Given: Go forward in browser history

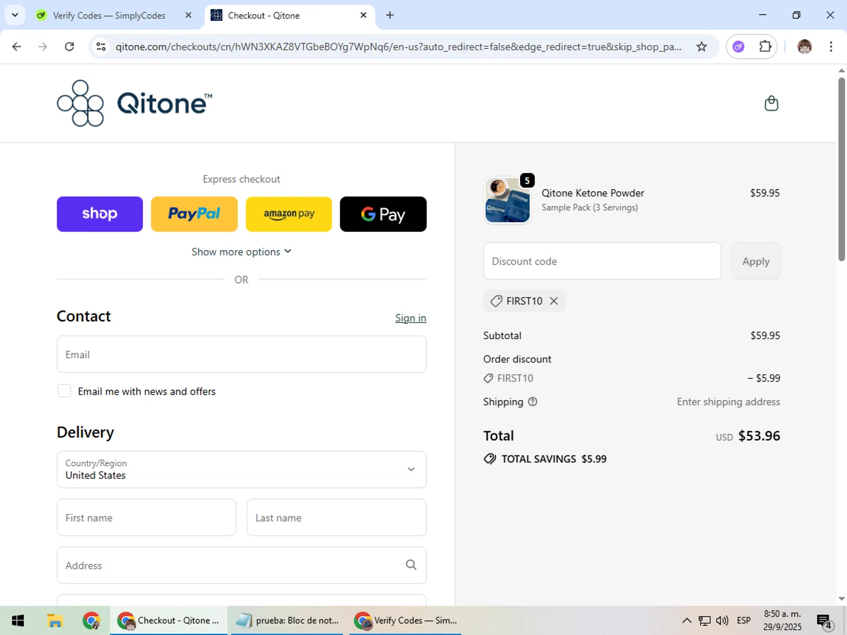Looking at the screenshot, I should pyautogui.click(x=43, y=47).
